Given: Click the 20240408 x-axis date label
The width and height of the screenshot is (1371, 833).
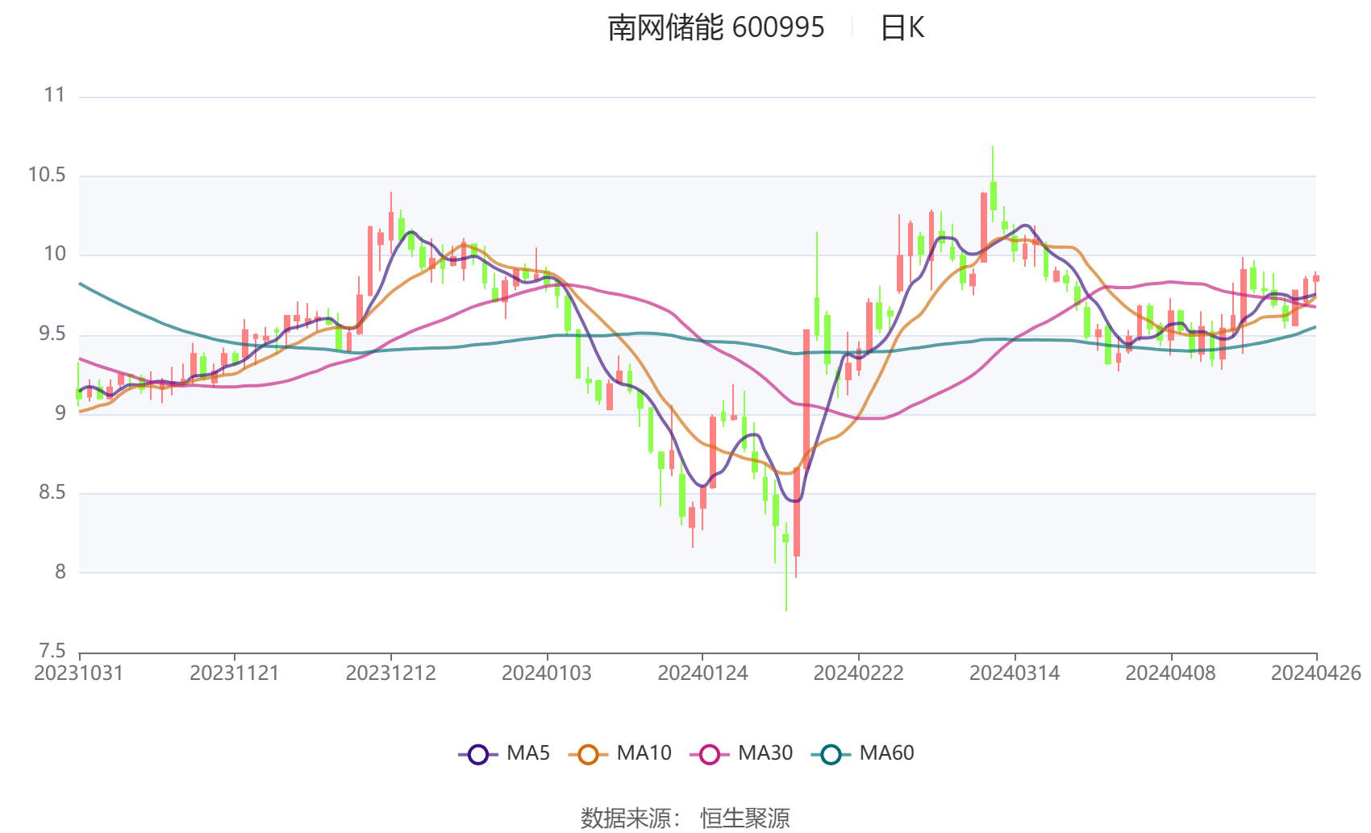Looking at the screenshot, I should coord(1170,673).
